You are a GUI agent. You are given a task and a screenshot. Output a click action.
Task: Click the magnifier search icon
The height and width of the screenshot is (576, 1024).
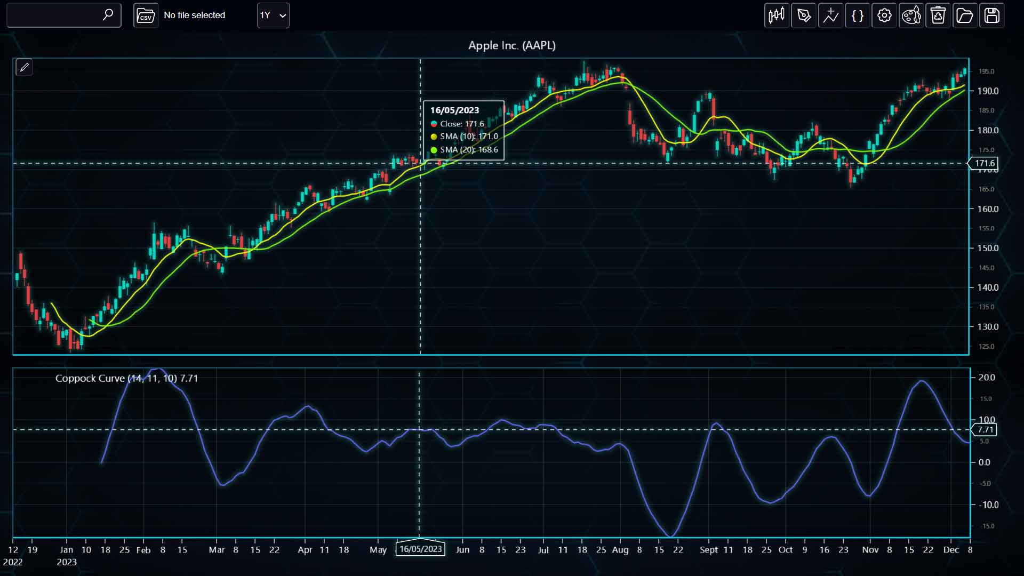pos(108,15)
